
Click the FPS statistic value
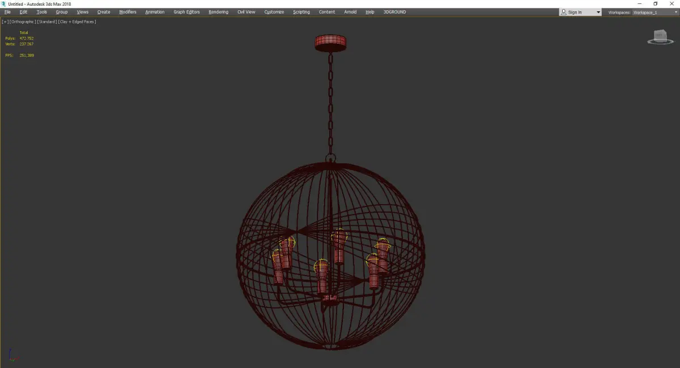click(x=27, y=55)
